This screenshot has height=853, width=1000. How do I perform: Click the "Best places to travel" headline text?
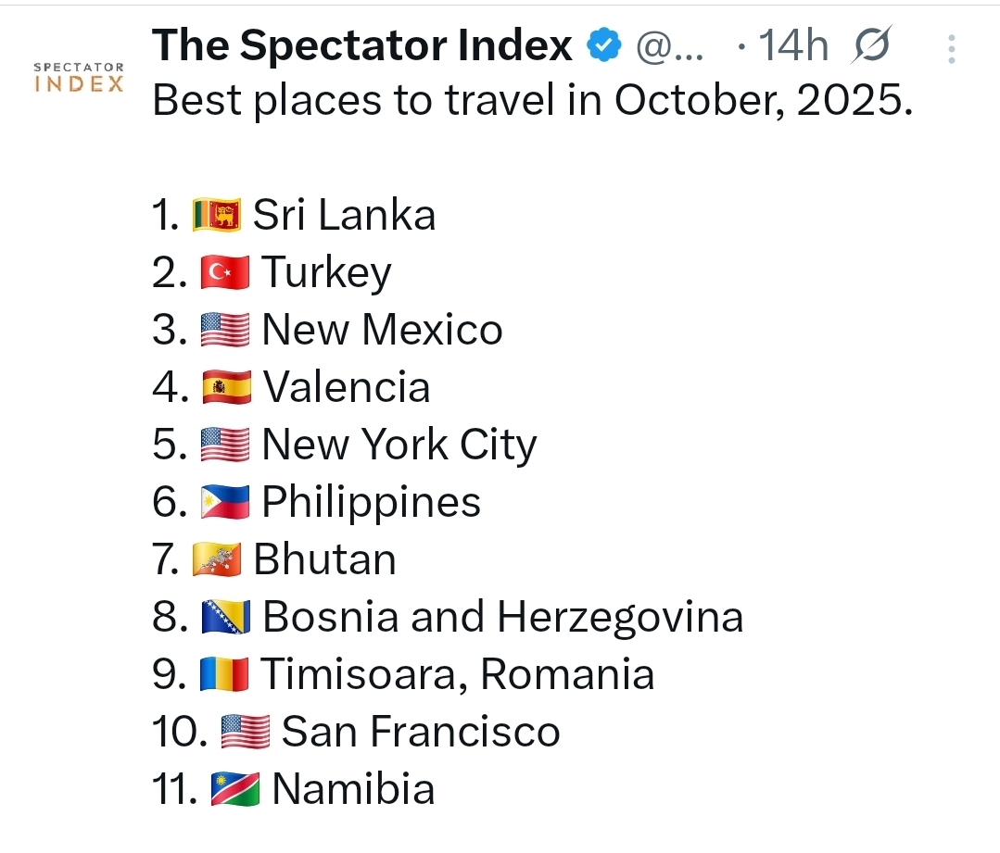531,101
